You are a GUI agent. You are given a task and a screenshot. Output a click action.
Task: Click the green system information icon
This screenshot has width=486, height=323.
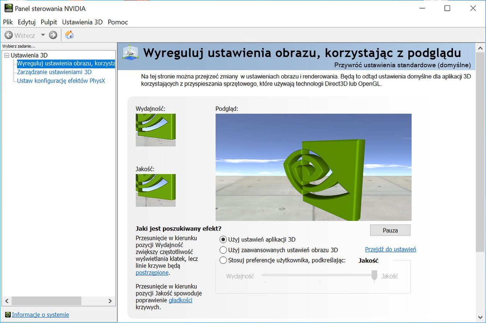point(8,315)
